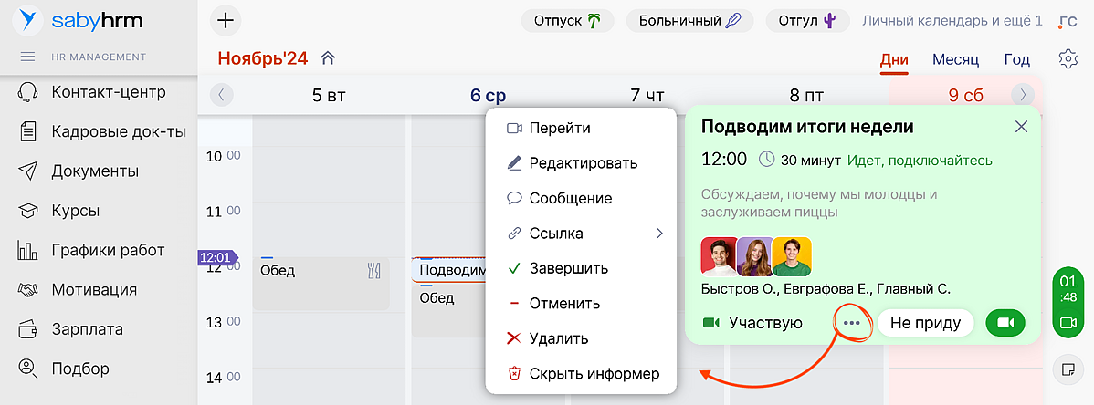1094x405 pixels.
Task: Open the three-dots menu in meeting card
Action: (851, 323)
